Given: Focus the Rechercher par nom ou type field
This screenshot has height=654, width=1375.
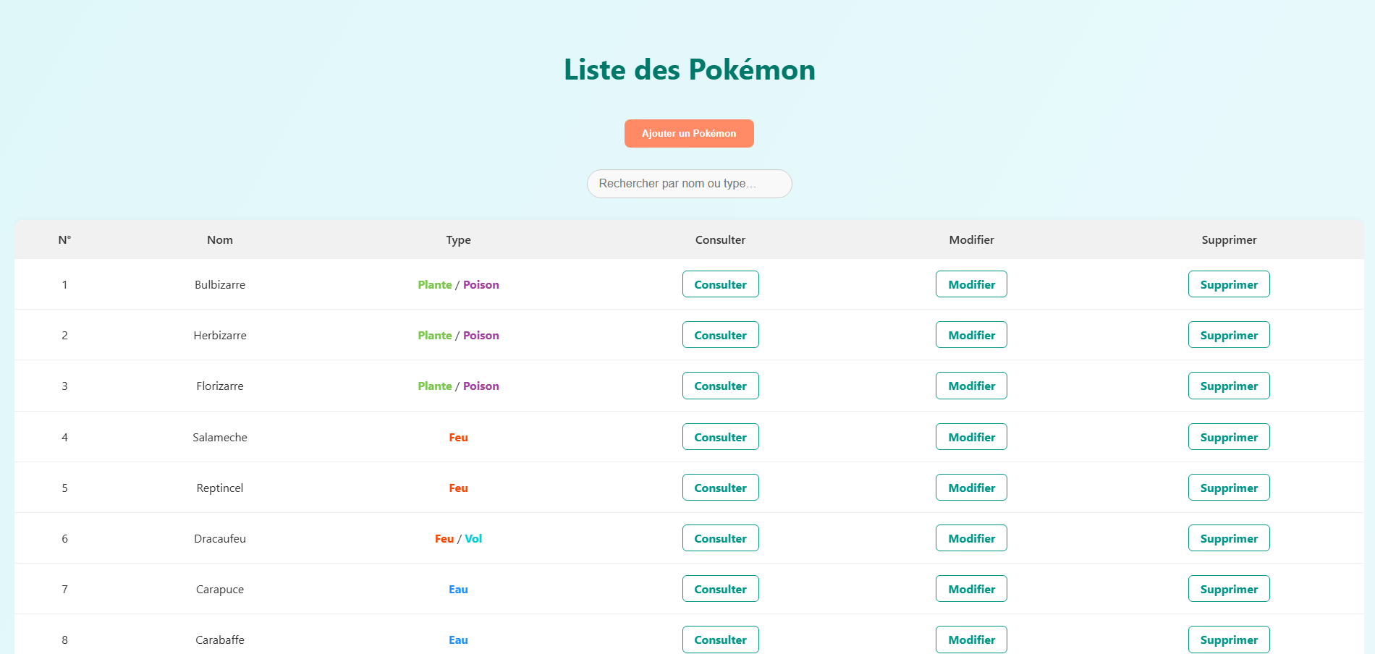Looking at the screenshot, I should pos(689,184).
